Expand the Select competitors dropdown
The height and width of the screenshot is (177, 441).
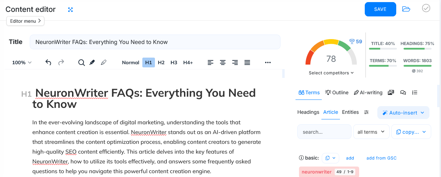pyautogui.click(x=331, y=73)
